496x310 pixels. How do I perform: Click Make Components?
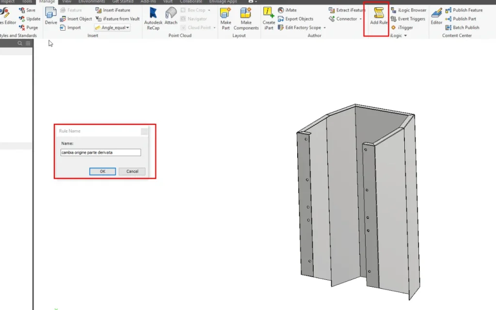pyautogui.click(x=246, y=18)
